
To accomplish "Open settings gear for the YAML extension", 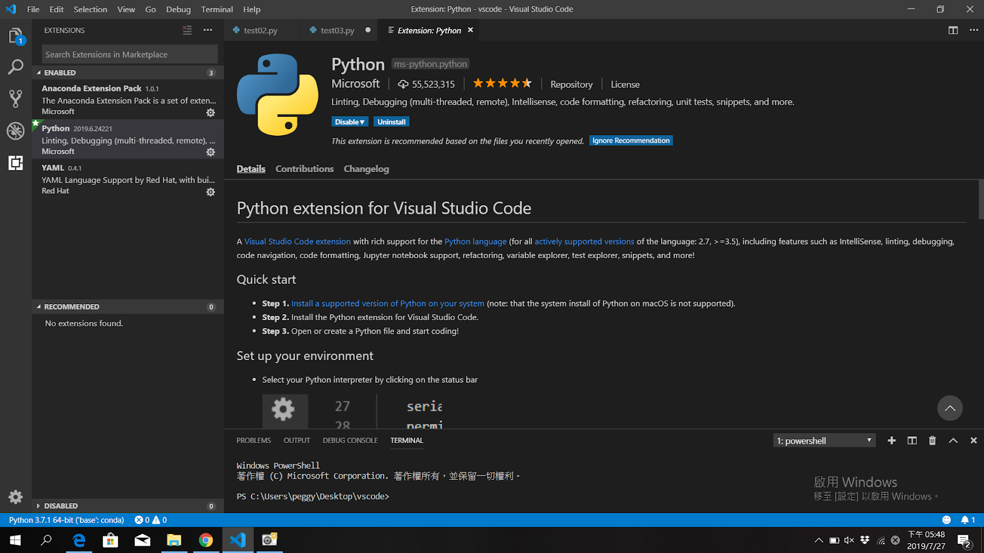I will 210,192.
